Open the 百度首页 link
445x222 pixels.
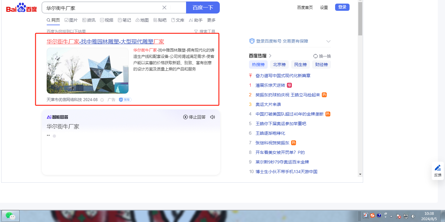(305, 7)
